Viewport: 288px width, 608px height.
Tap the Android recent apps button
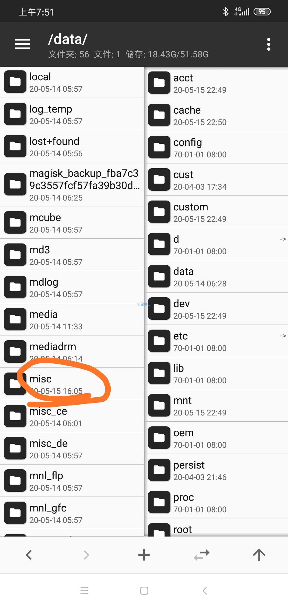(84, 591)
